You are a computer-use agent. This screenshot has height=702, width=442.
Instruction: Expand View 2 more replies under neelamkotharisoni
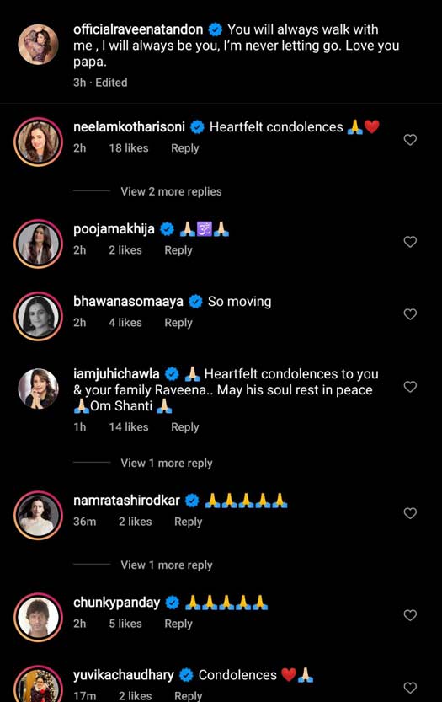click(171, 191)
